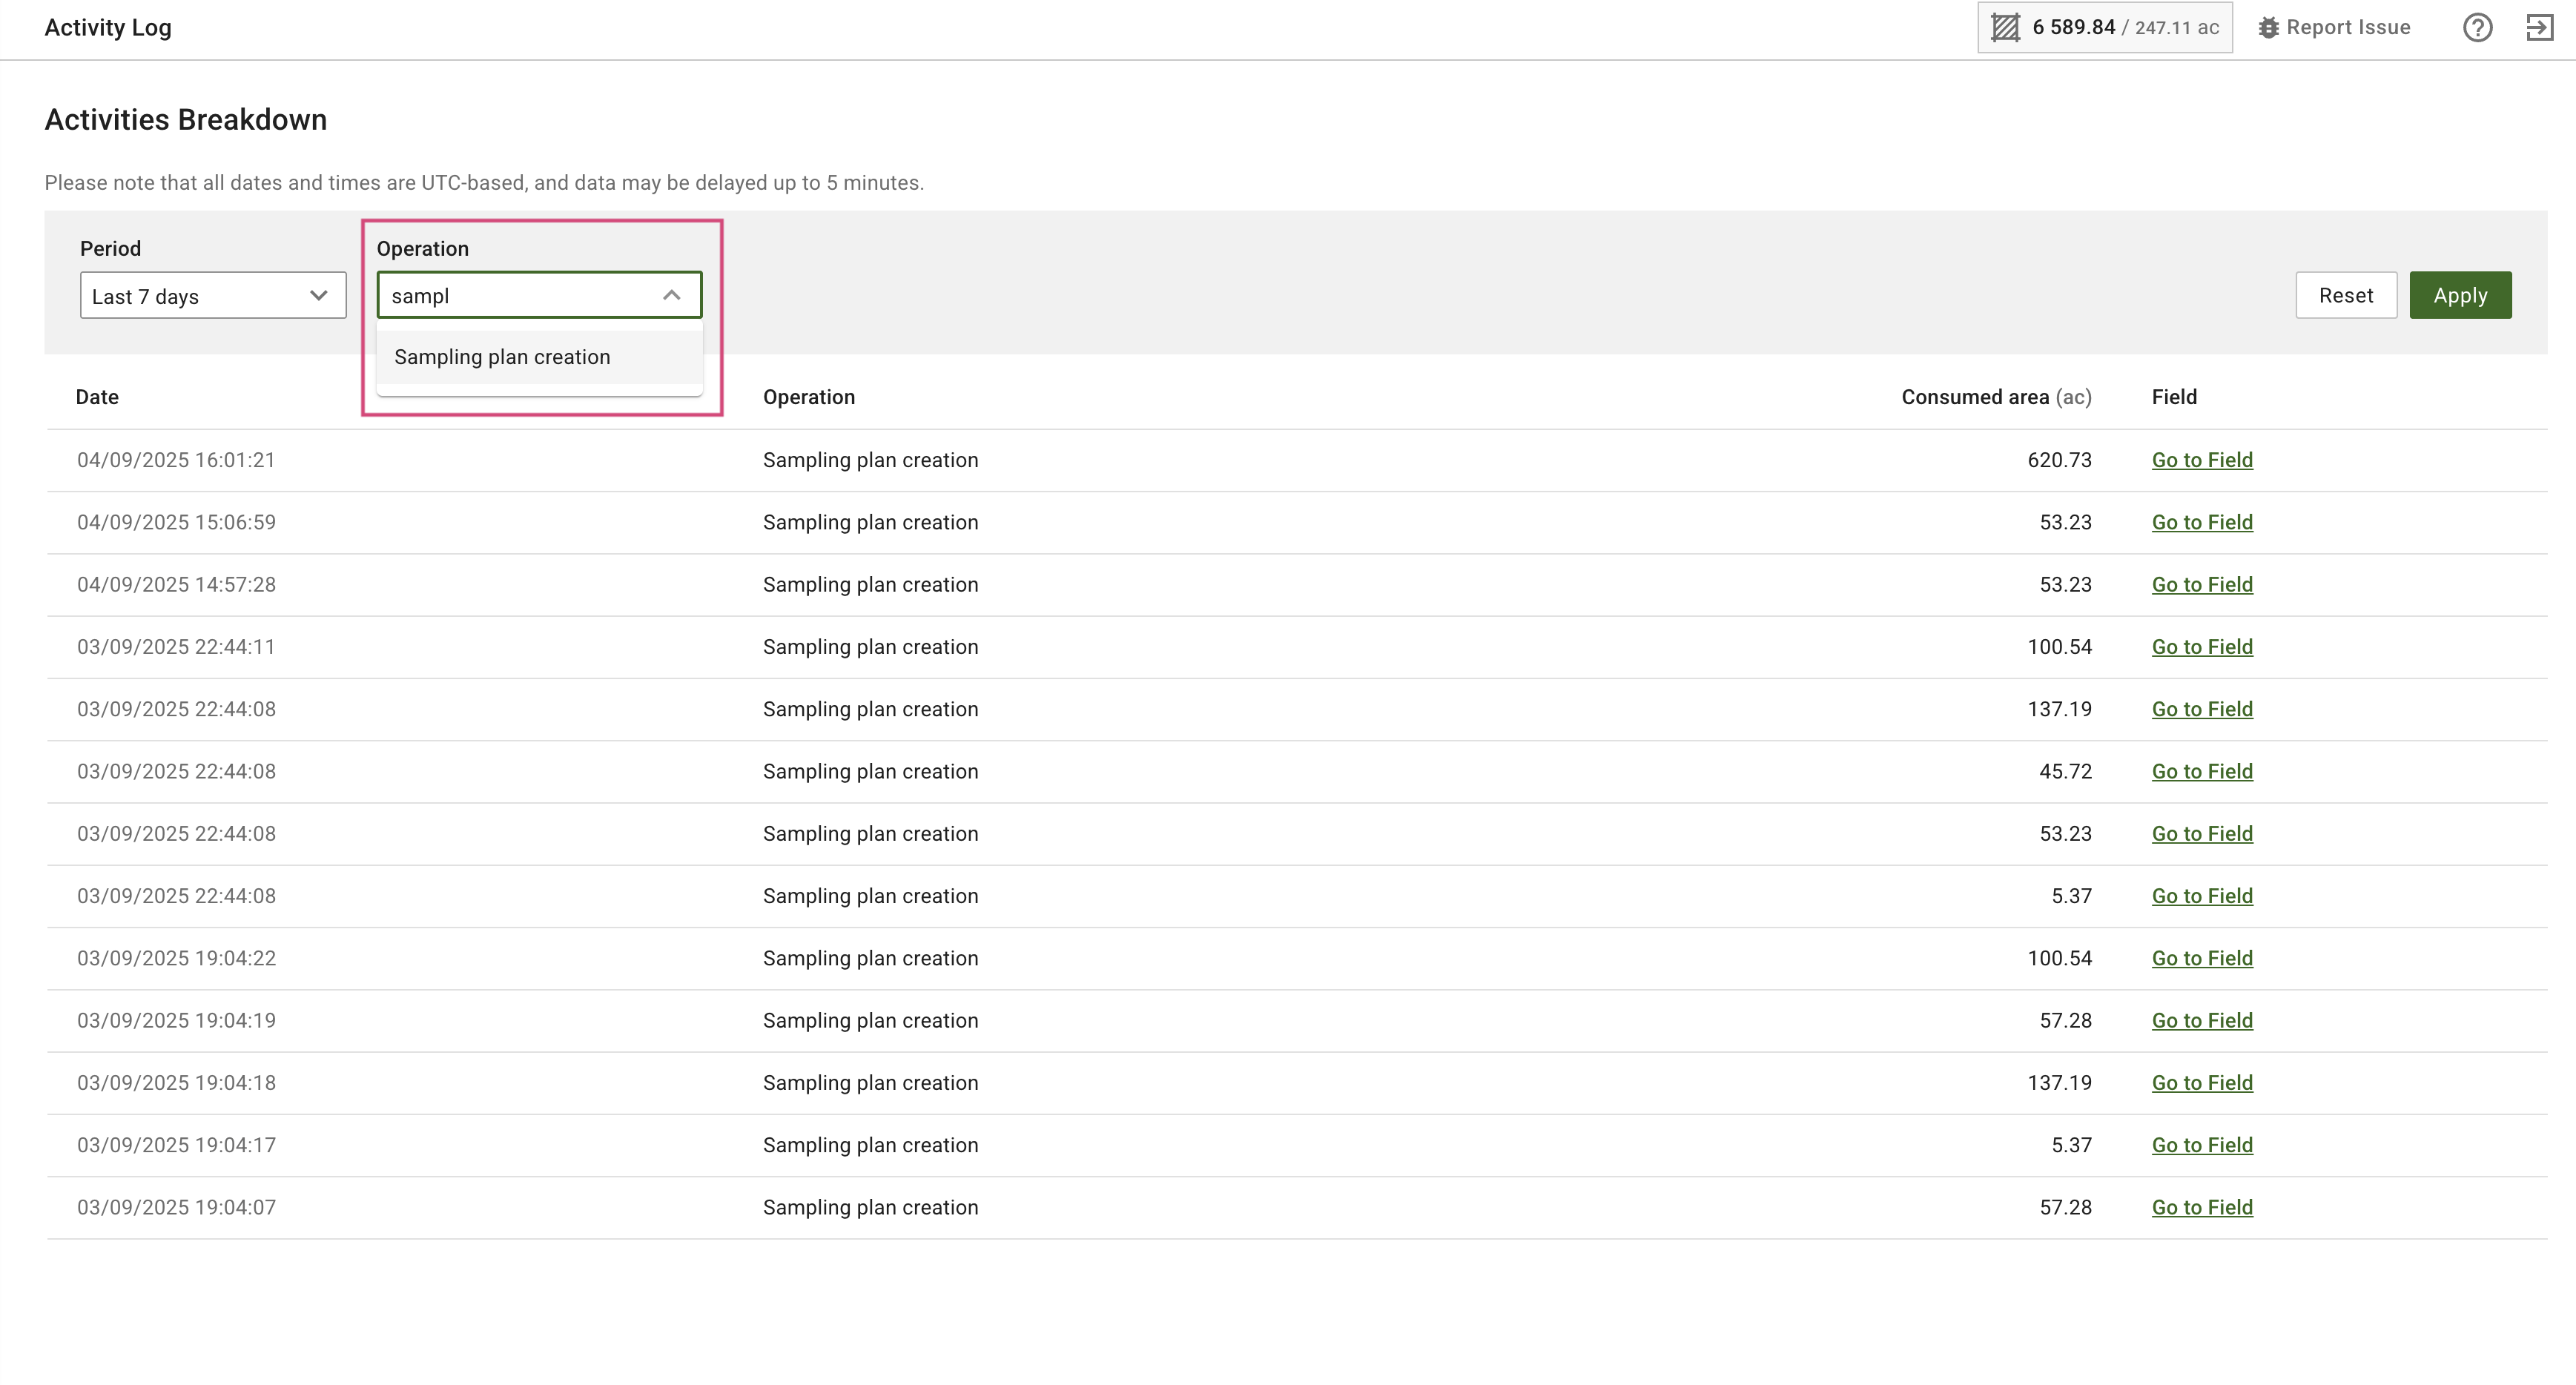Click the bug icon beside Report Issue
This screenshot has height=1385, width=2576.
2268,28
